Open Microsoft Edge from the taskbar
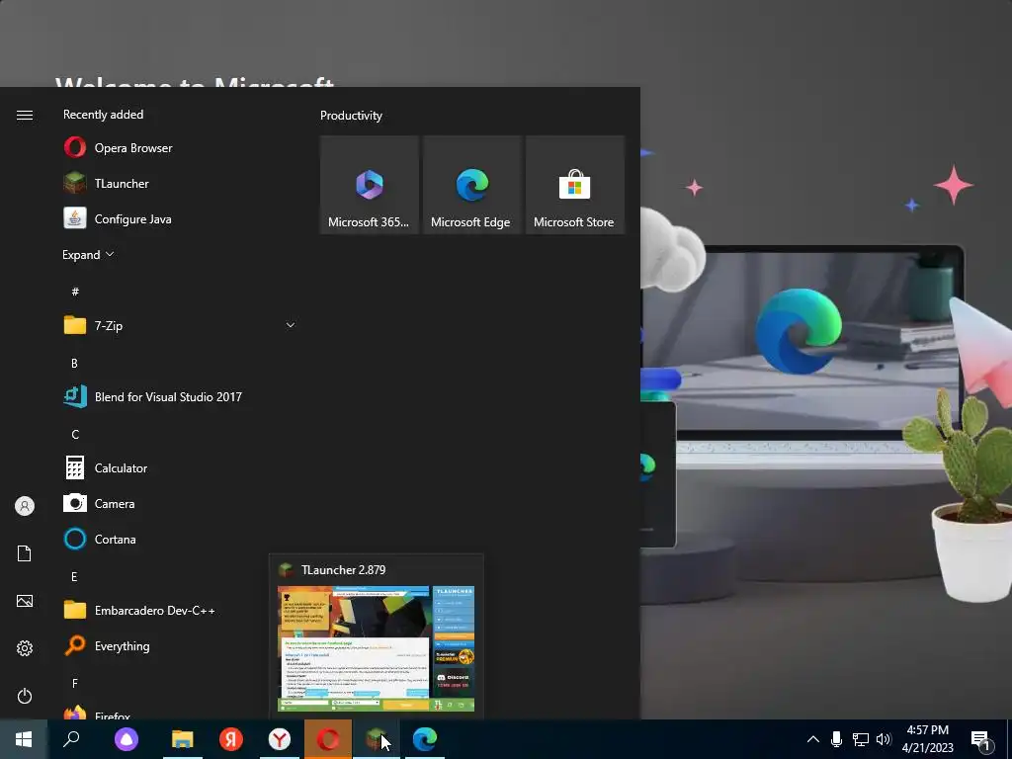 coord(425,739)
